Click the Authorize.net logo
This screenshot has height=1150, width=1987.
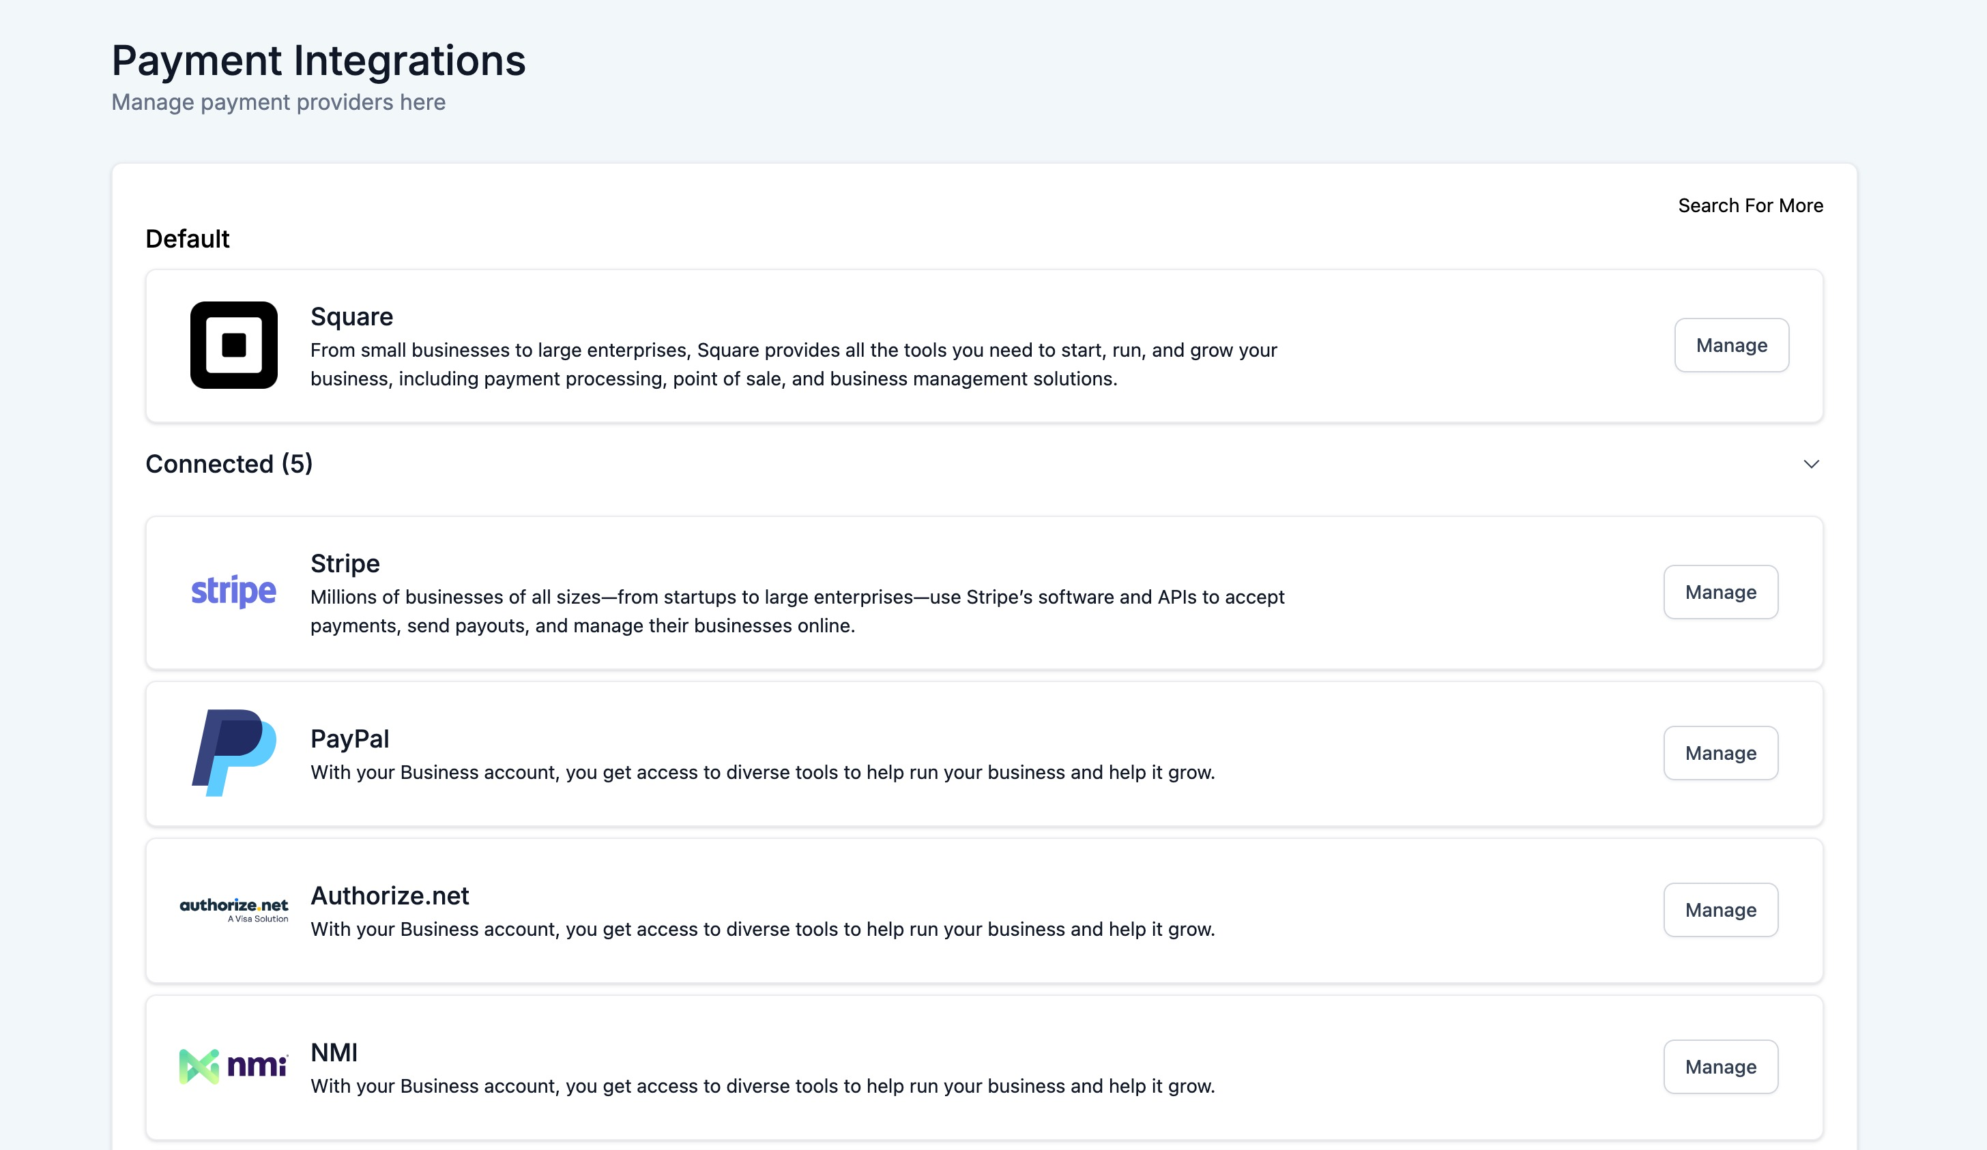[233, 909]
